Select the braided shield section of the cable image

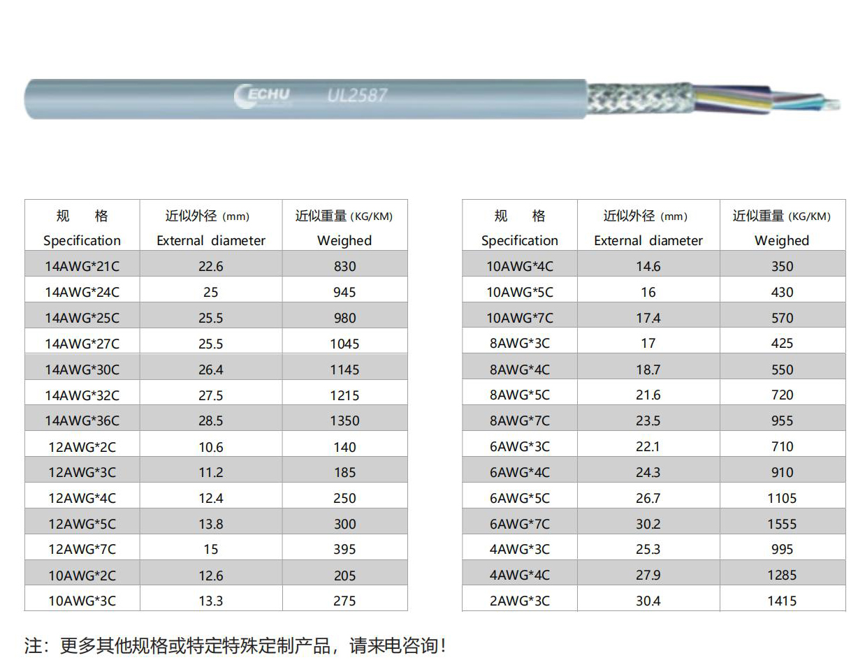(x=639, y=98)
